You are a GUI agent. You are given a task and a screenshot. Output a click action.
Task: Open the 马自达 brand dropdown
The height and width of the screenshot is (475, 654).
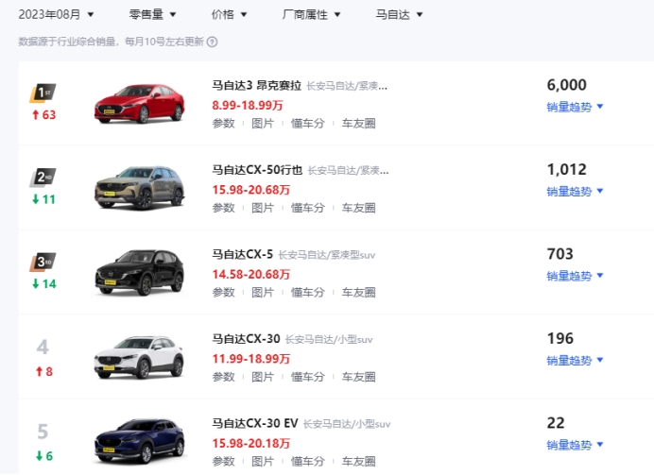pyautogui.click(x=399, y=14)
